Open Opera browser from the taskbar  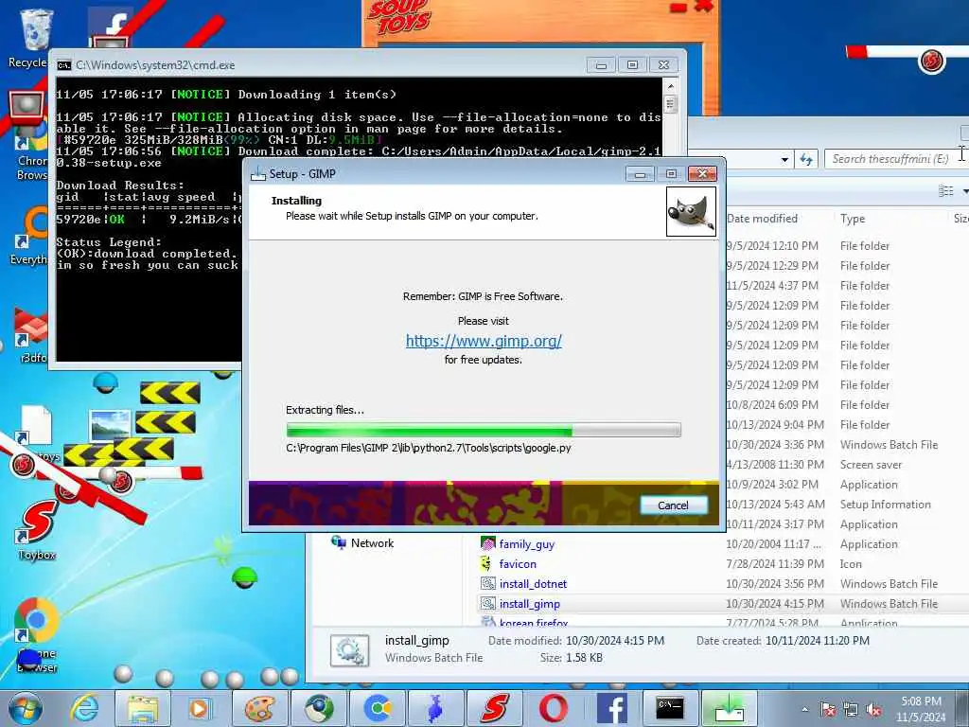tap(553, 708)
